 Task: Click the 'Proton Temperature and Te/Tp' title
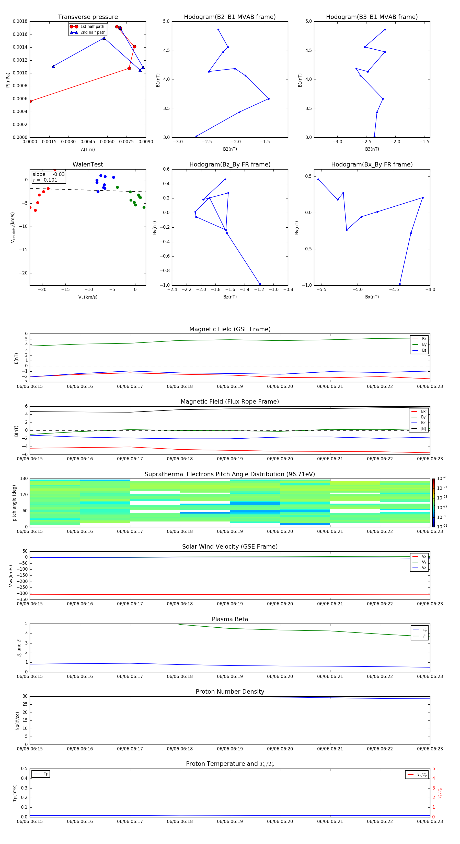pyautogui.click(x=230, y=764)
